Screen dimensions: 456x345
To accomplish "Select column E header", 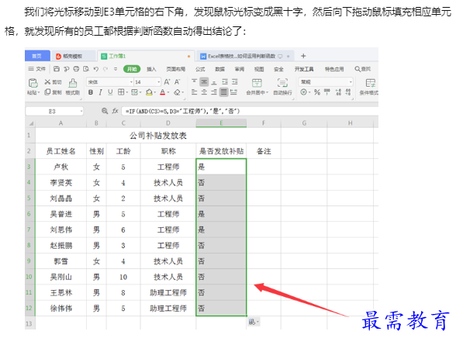I will 221,123.
